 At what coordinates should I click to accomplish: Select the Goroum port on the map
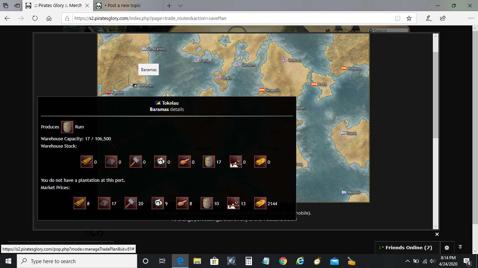click(246, 65)
